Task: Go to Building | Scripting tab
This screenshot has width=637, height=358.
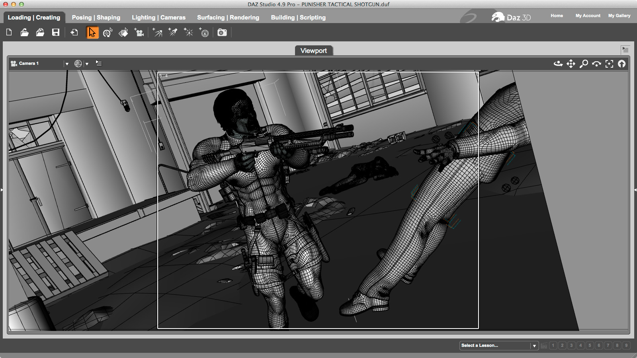Action: (298, 18)
